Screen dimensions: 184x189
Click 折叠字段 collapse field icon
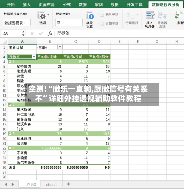[x=101, y=23]
